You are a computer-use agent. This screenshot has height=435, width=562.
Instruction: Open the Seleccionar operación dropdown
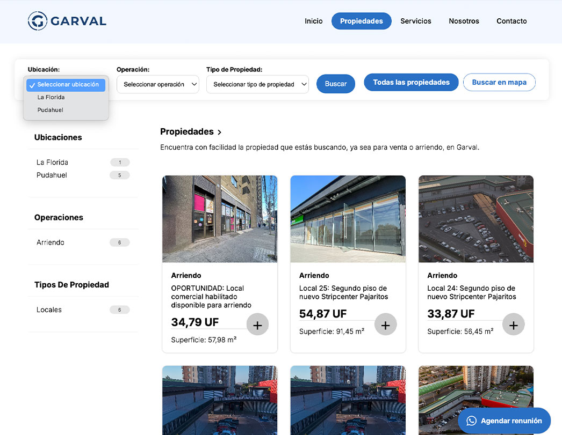click(x=158, y=84)
